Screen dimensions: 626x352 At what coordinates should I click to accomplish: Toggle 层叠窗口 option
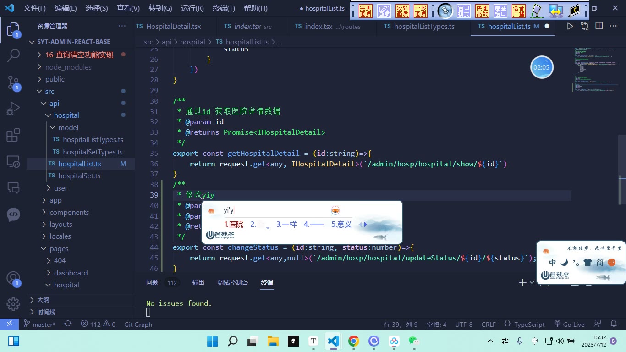pos(500,11)
